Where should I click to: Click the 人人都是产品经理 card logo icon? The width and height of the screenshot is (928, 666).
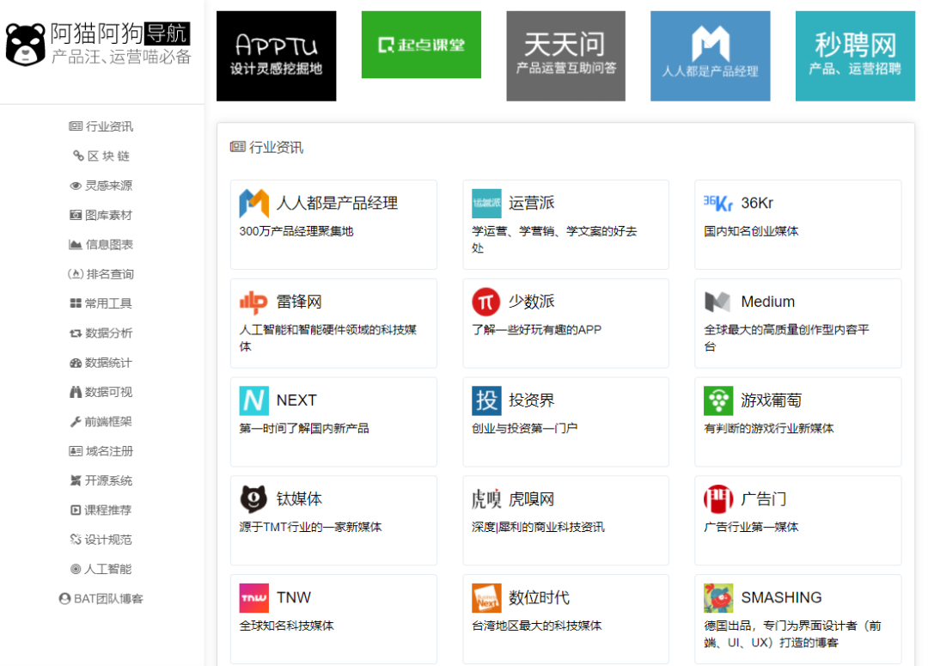click(x=253, y=203)
